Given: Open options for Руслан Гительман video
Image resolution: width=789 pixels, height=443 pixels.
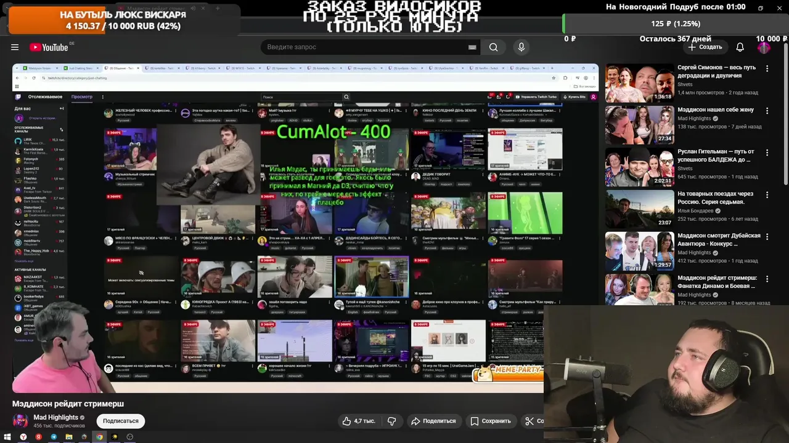Looking at the screenshot, I should pos(767,153).
